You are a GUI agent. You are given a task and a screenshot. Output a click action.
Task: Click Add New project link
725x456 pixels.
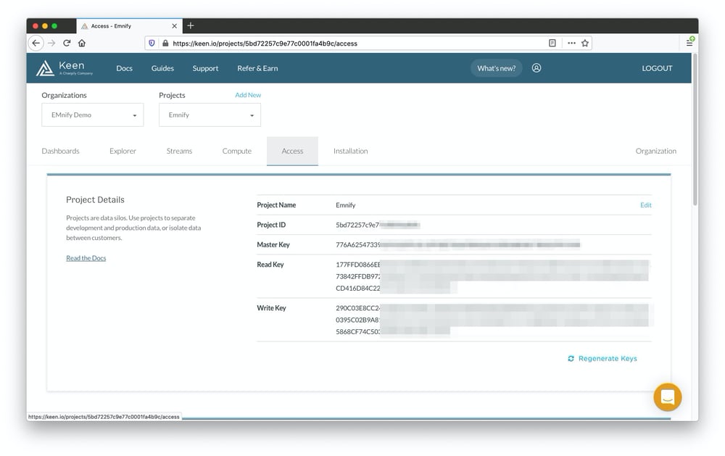(248, 95)
